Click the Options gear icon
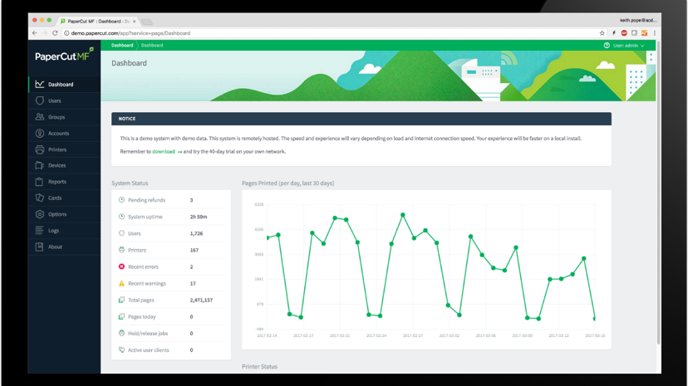The width and height of the screenshot is (688, 386). pyautogui.click(x=40, y=214)
